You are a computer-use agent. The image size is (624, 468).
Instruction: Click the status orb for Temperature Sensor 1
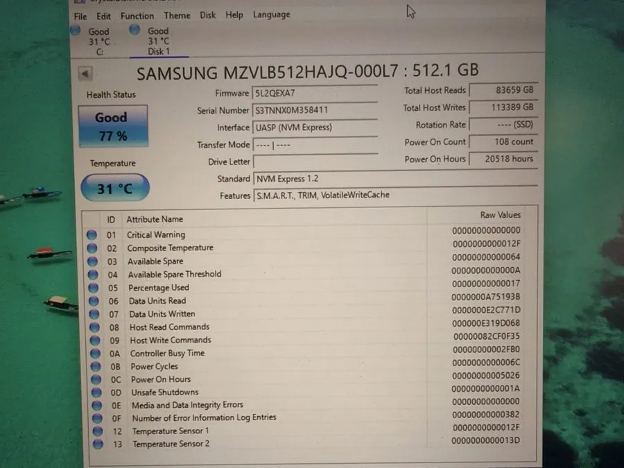[98, 431]
